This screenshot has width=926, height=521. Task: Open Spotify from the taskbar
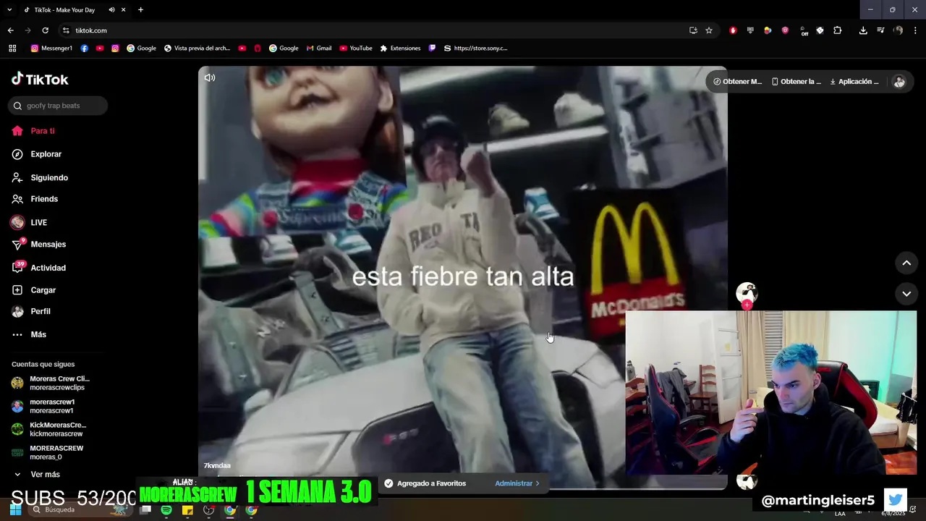tap(166, 510)
